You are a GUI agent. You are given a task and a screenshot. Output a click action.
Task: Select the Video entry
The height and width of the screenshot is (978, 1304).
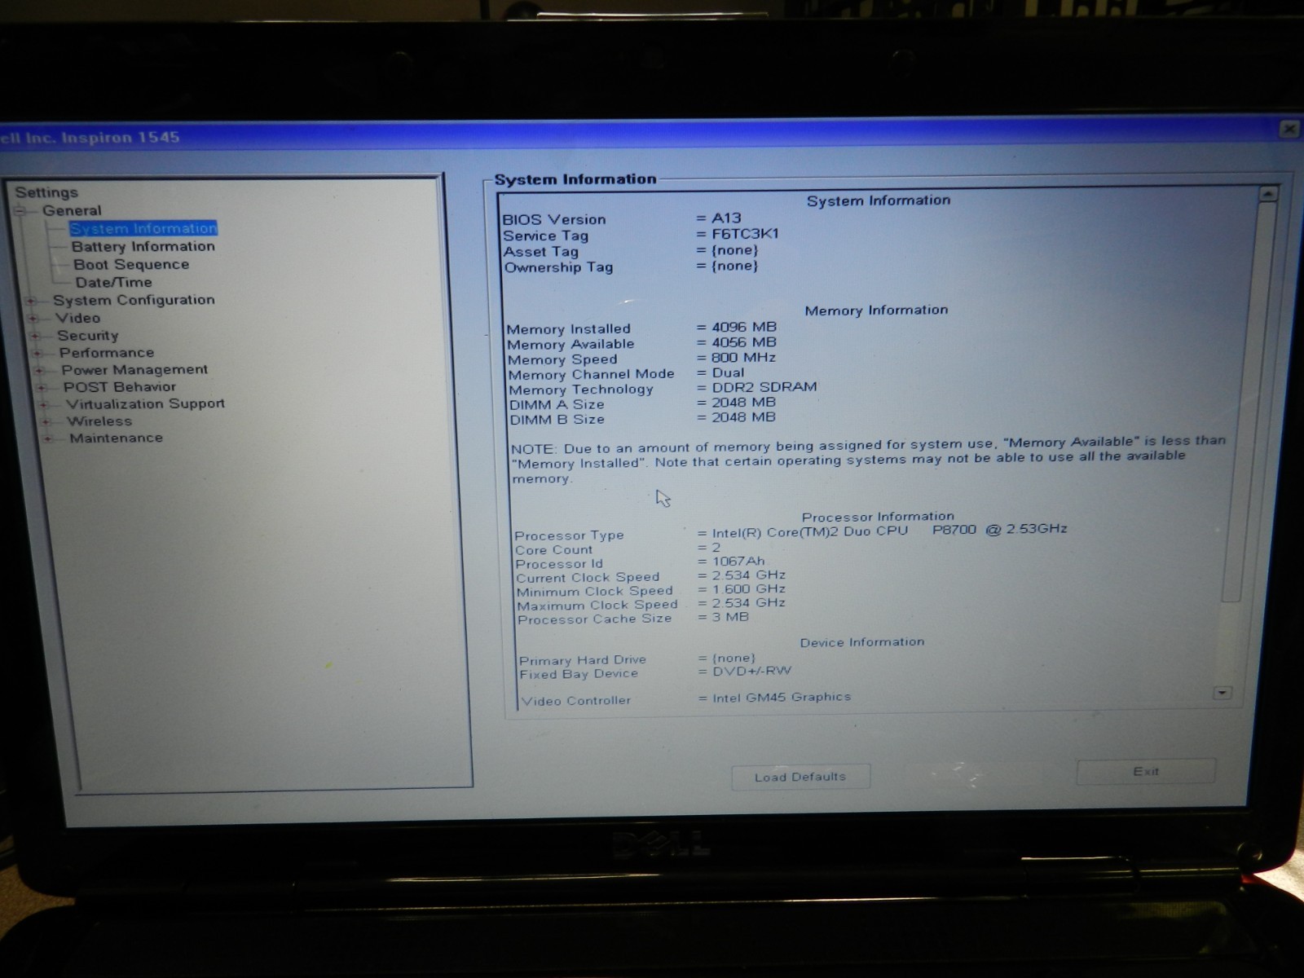tap(77, 318)
